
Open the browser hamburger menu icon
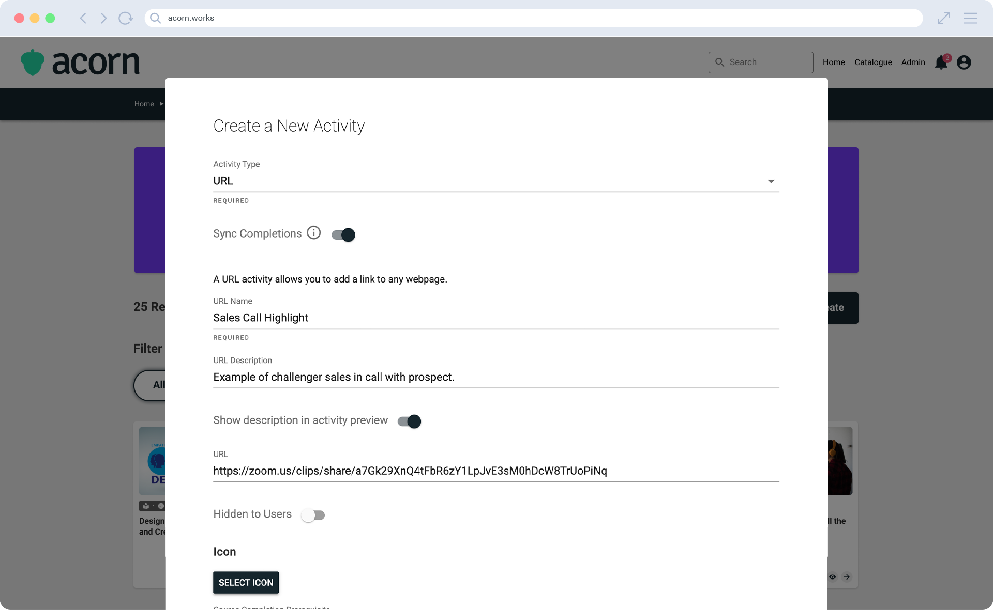tap(970, 18)
